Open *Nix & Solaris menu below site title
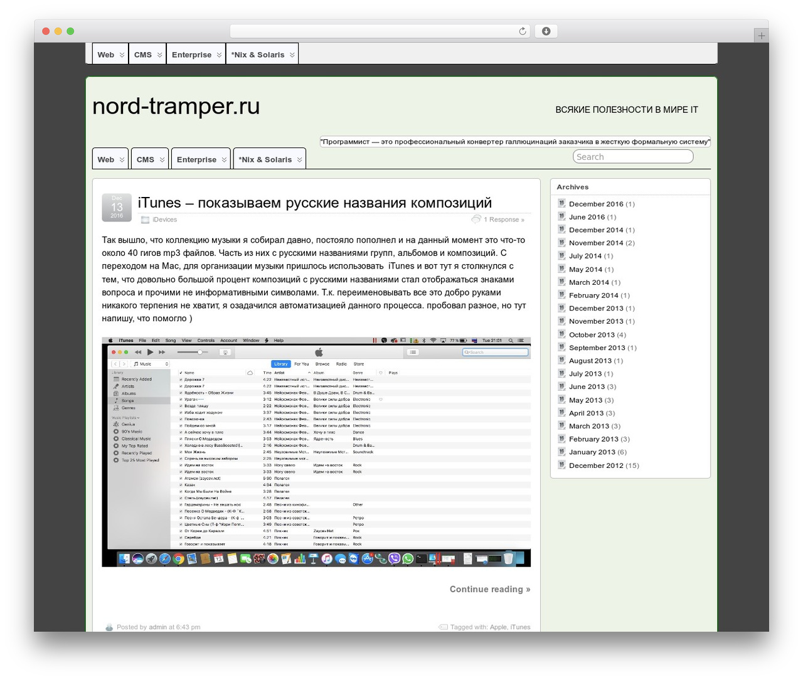The image size is (803, 680). tap(270, 159)
